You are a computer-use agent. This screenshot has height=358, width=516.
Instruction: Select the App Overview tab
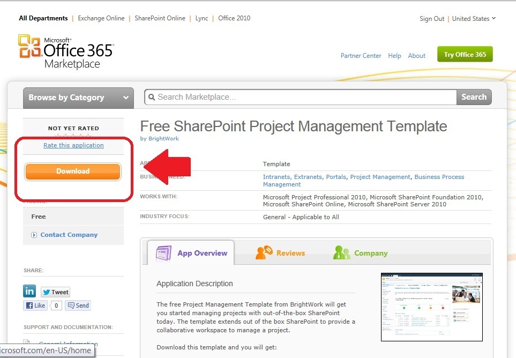click(x=191, y=253)
